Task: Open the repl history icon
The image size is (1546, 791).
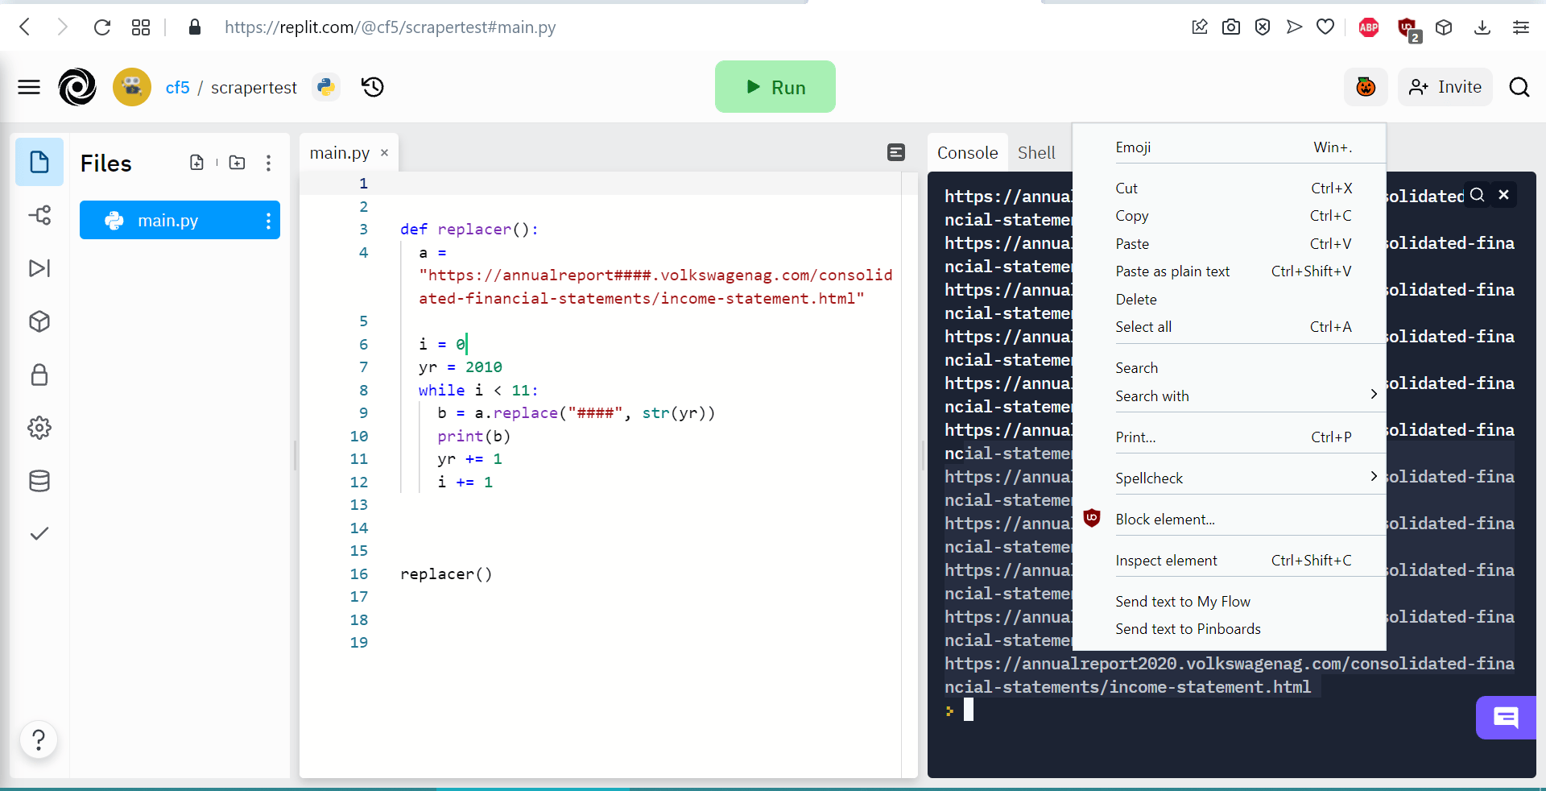Action: click(x=373, y=87)
